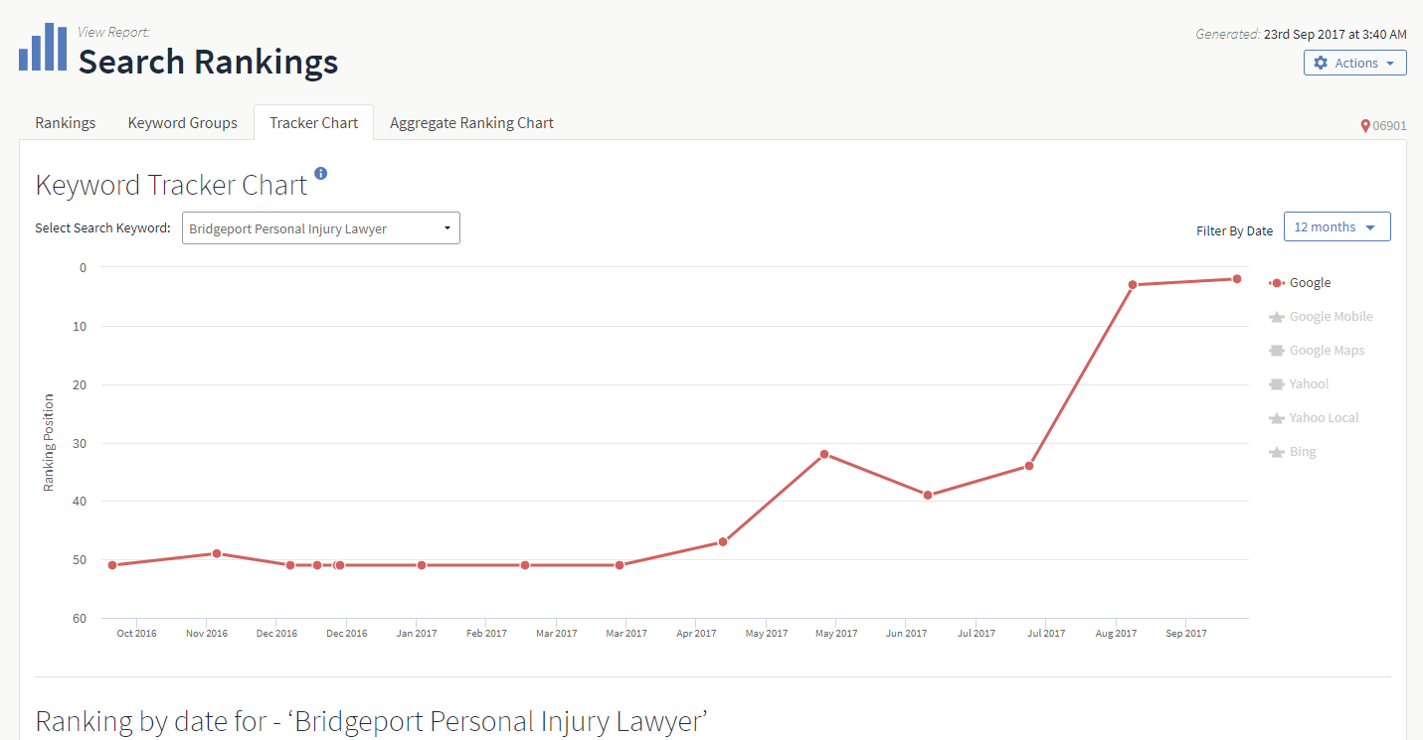Toggle the Google series in chart legend
The image size is (1423, 740).
coord(1310,283)
